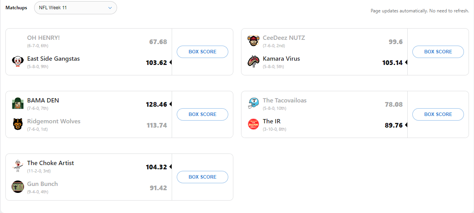Open box score for OH HENRY! matchup
The width and height of the screenshot is (474, 213).
pyautogui.click(x=202, y=52)
